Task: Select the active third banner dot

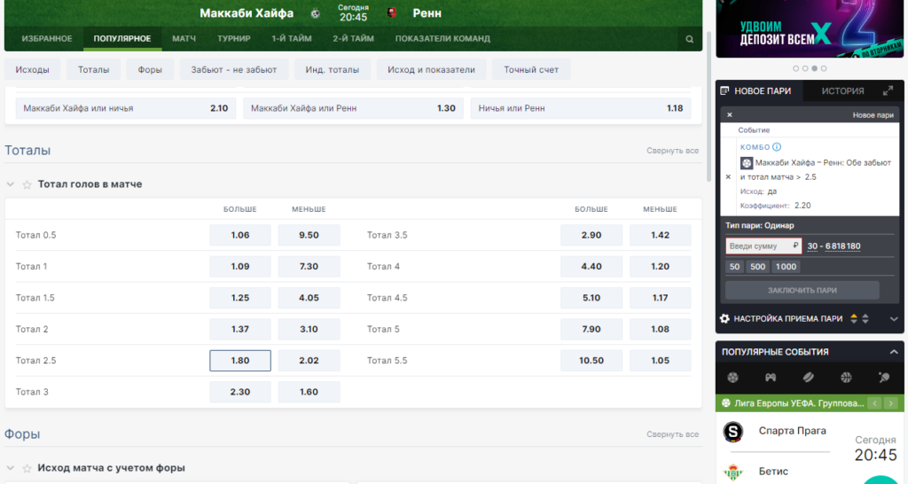Action: point(814,68)
